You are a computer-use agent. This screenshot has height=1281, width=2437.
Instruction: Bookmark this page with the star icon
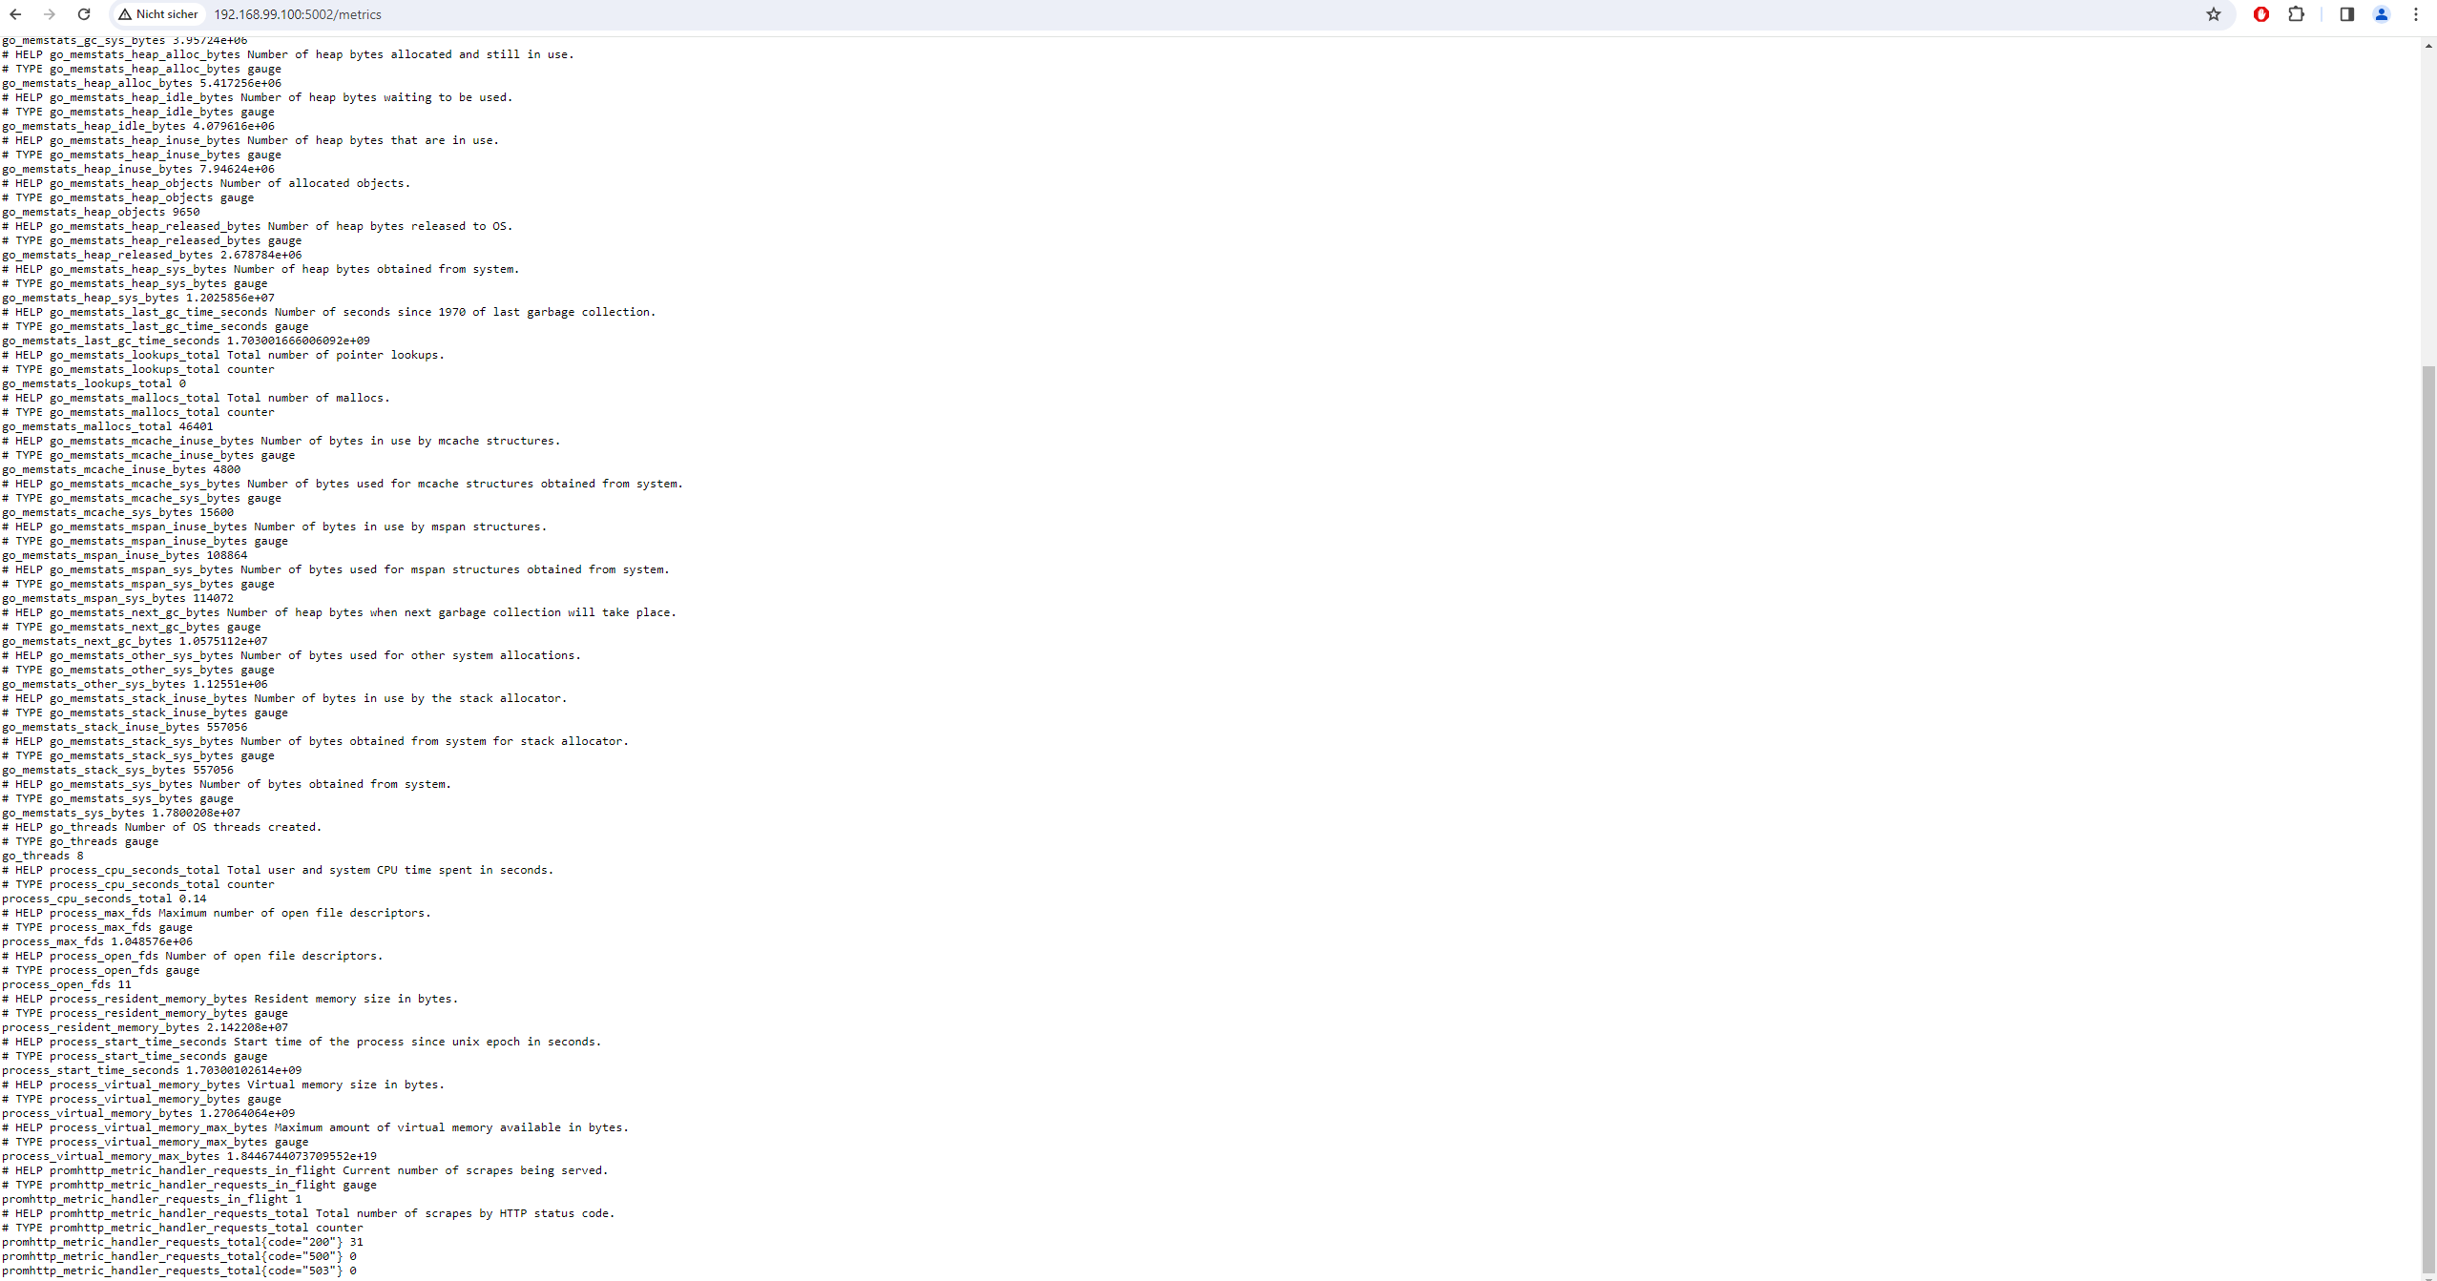click(x=2214, y=14)
